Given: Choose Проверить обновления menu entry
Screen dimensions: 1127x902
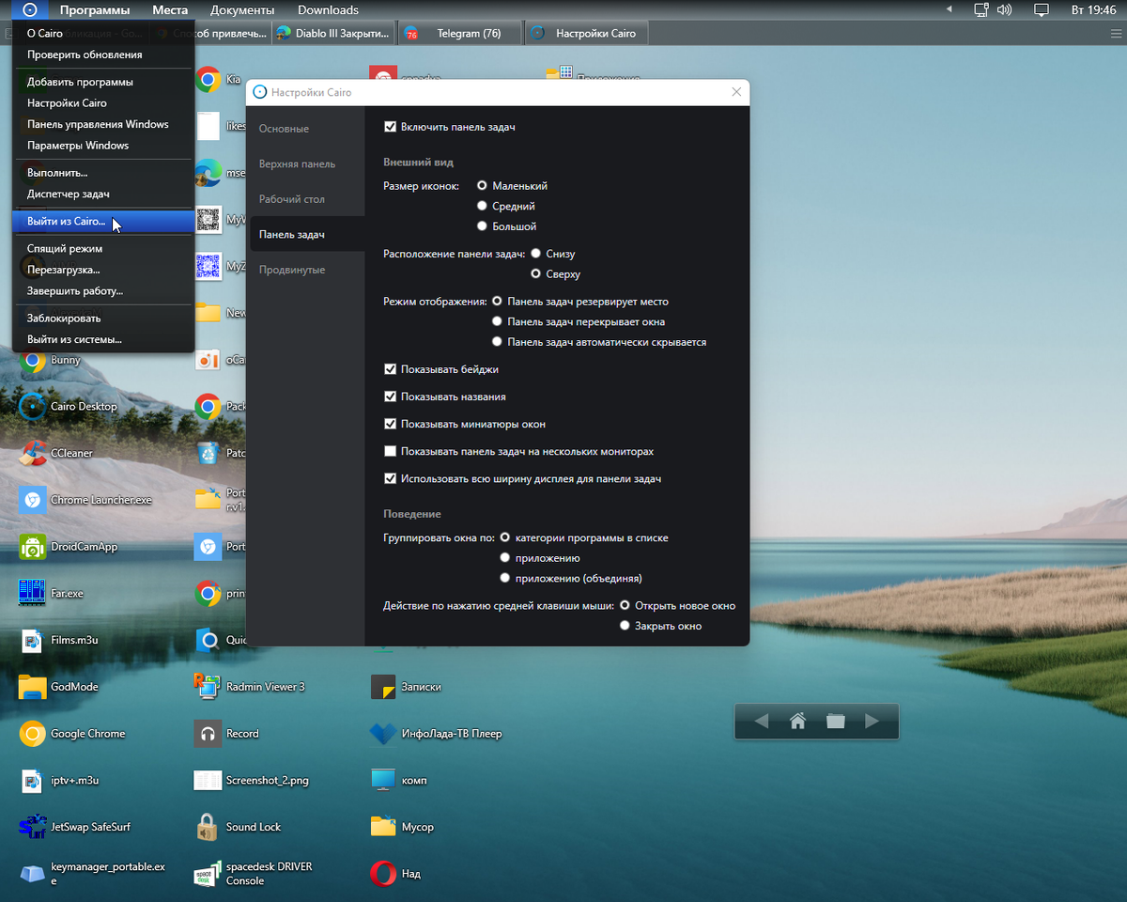Looking at the screenshot, I should coord(103,54).
